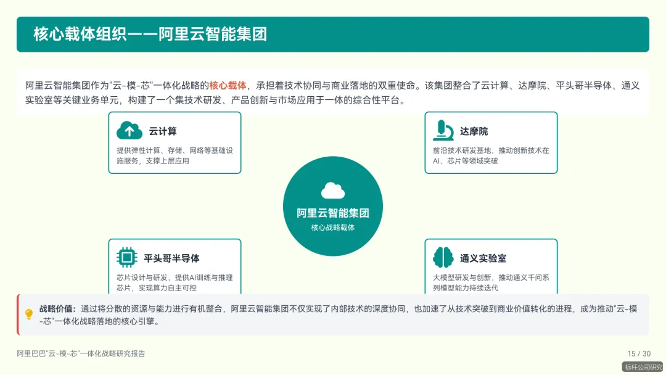Click the page number 15 / 30
666x375 pixels.
pyautogui.click(x=639, y=353)
